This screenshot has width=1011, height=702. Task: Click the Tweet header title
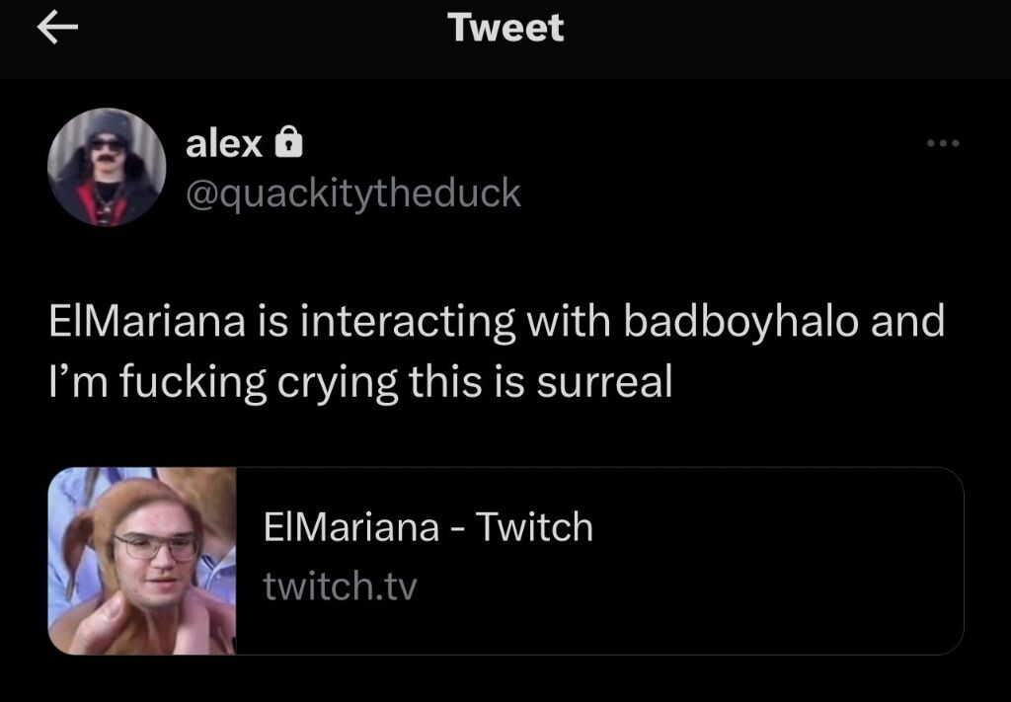pos(506,29)
